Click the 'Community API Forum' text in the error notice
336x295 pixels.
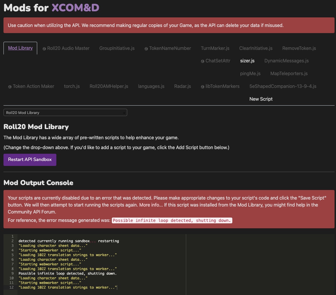(x=32, y=212)
